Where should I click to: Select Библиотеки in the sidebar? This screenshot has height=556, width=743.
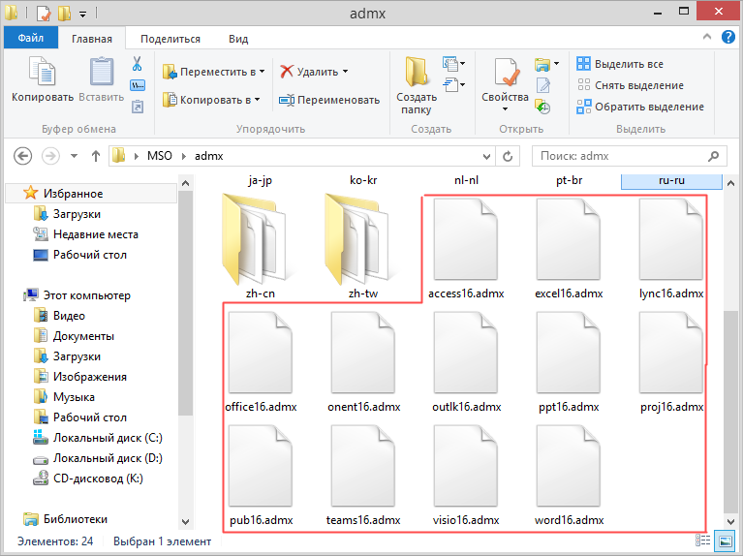pos(76,519)
